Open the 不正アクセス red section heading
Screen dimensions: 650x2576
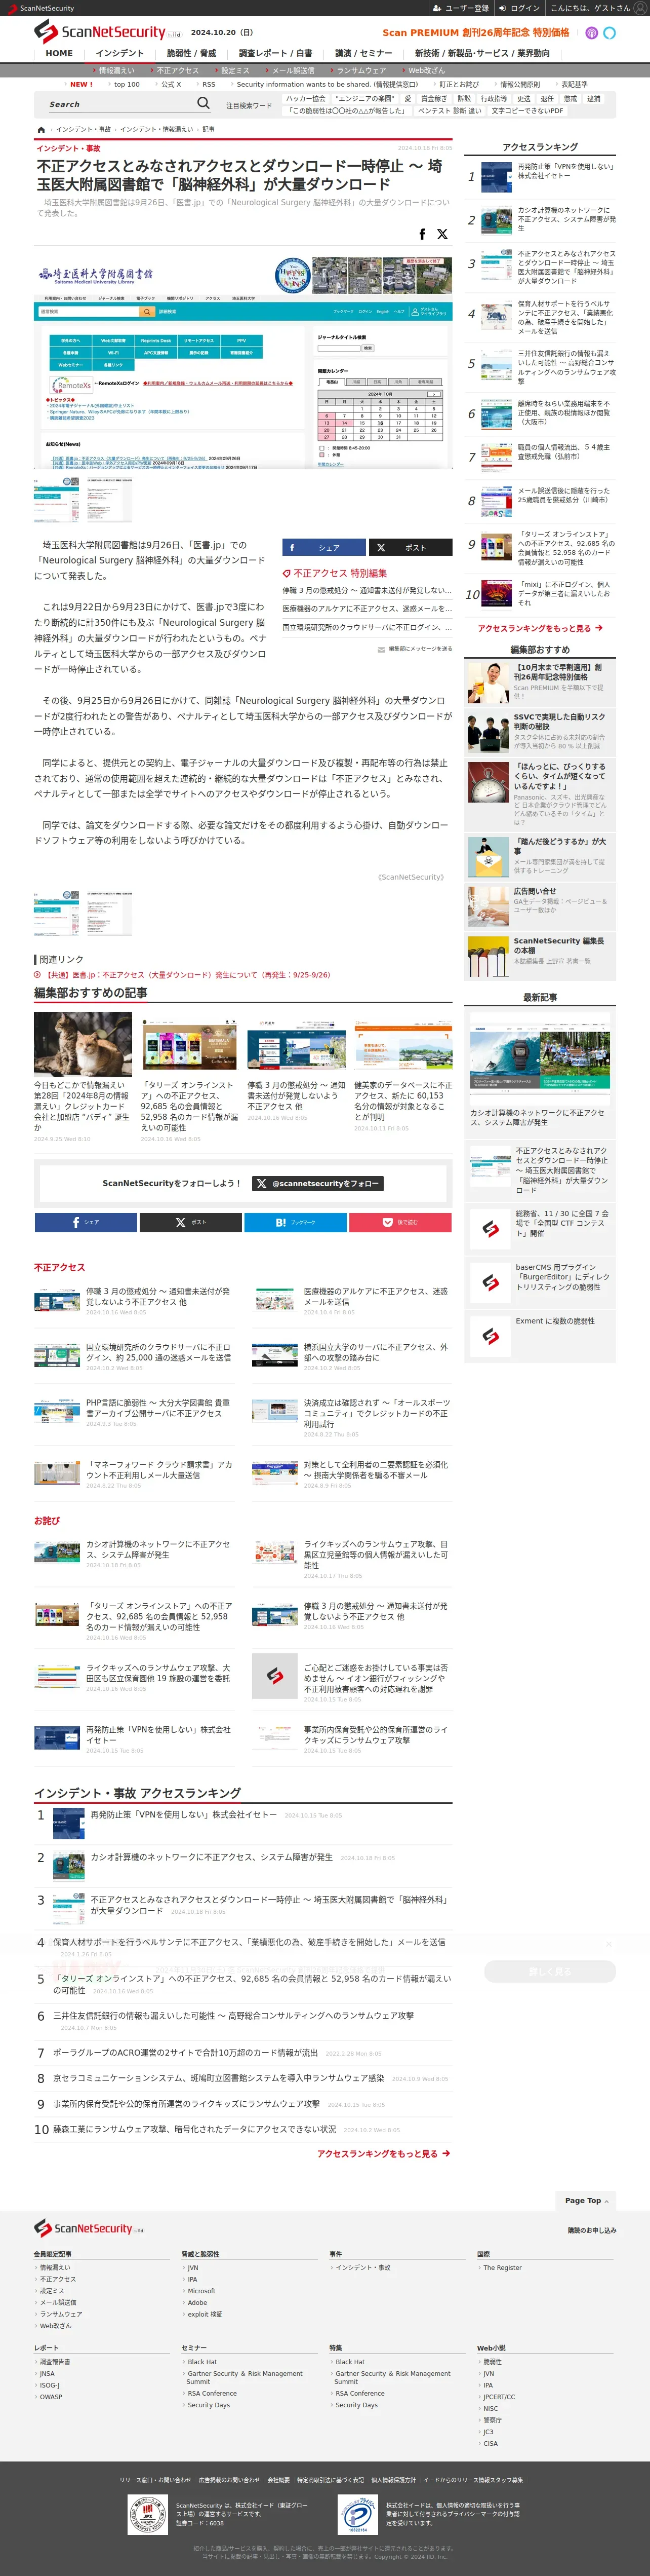point(60,1267)
